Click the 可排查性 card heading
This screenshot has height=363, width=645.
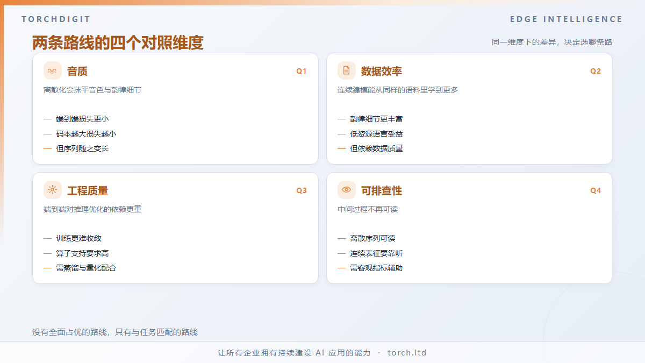[x=382, y=190]
